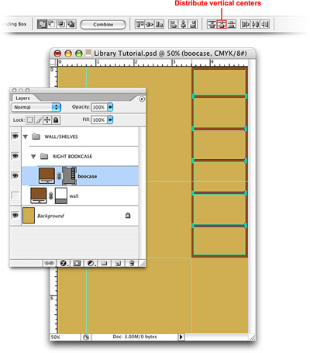The image size is (310, 353).
Task: Select the Add to shape area mode
Action: click(41, 24)
